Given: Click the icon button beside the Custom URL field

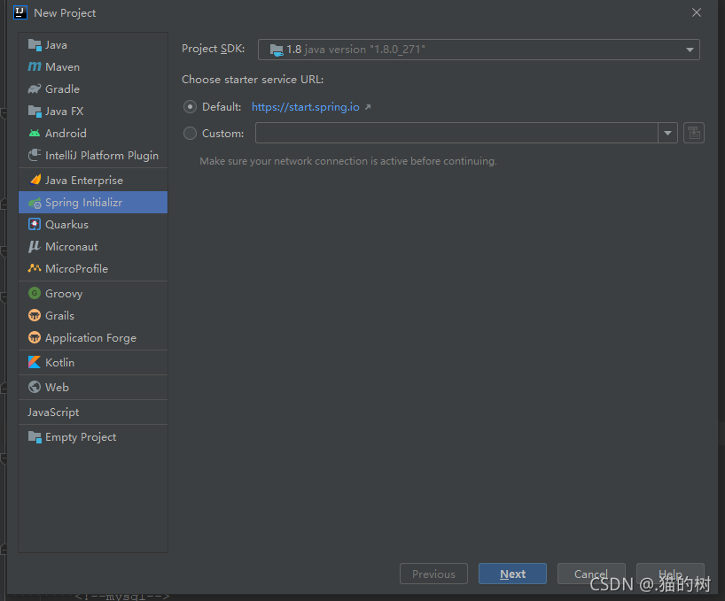Looking at the screenshot, I should pyautogui.click(x=694, y=133).
